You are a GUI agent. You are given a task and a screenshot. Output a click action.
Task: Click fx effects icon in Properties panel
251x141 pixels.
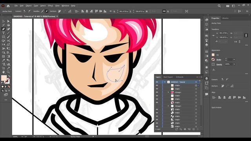point(214,70)
